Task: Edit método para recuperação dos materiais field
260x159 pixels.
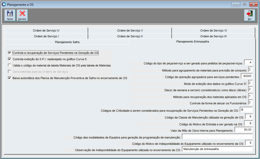Action: tap(250, 96)
